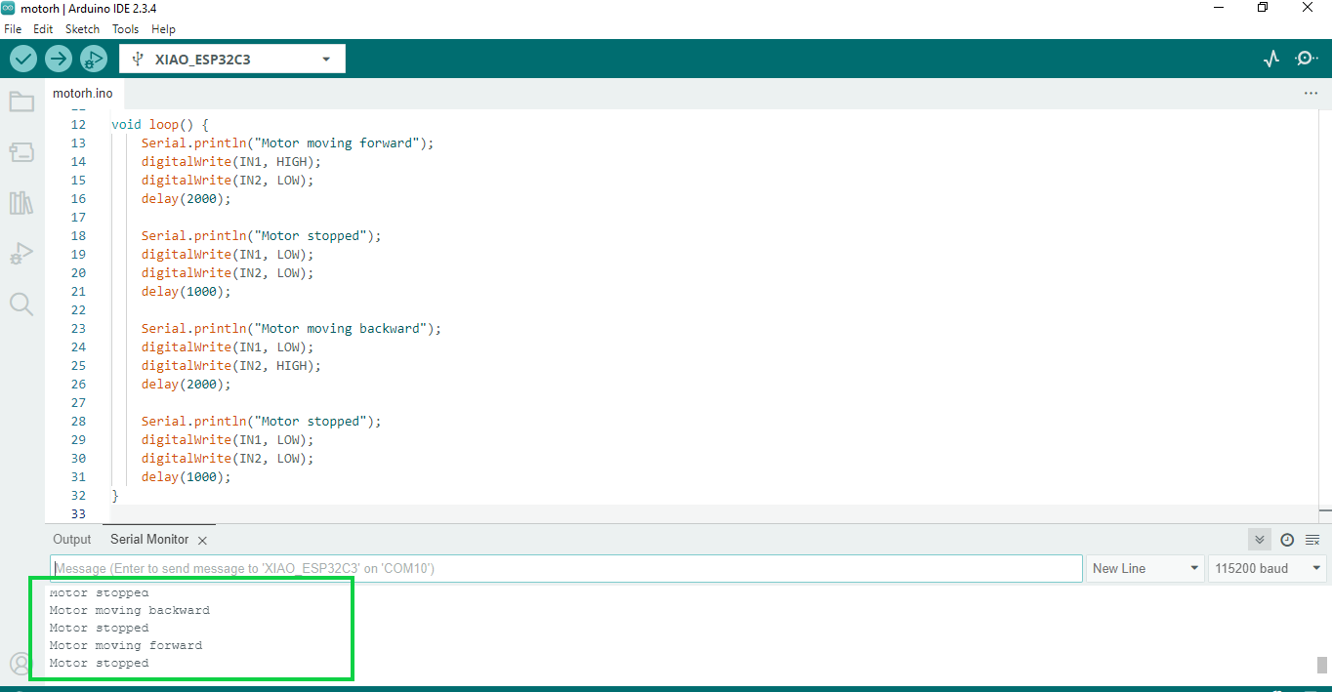Click digitalWrite(IN2, HIGH) on line 25

[x=230, y=365]
